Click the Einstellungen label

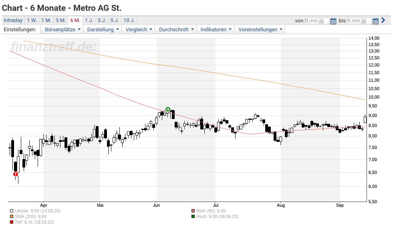20,30
